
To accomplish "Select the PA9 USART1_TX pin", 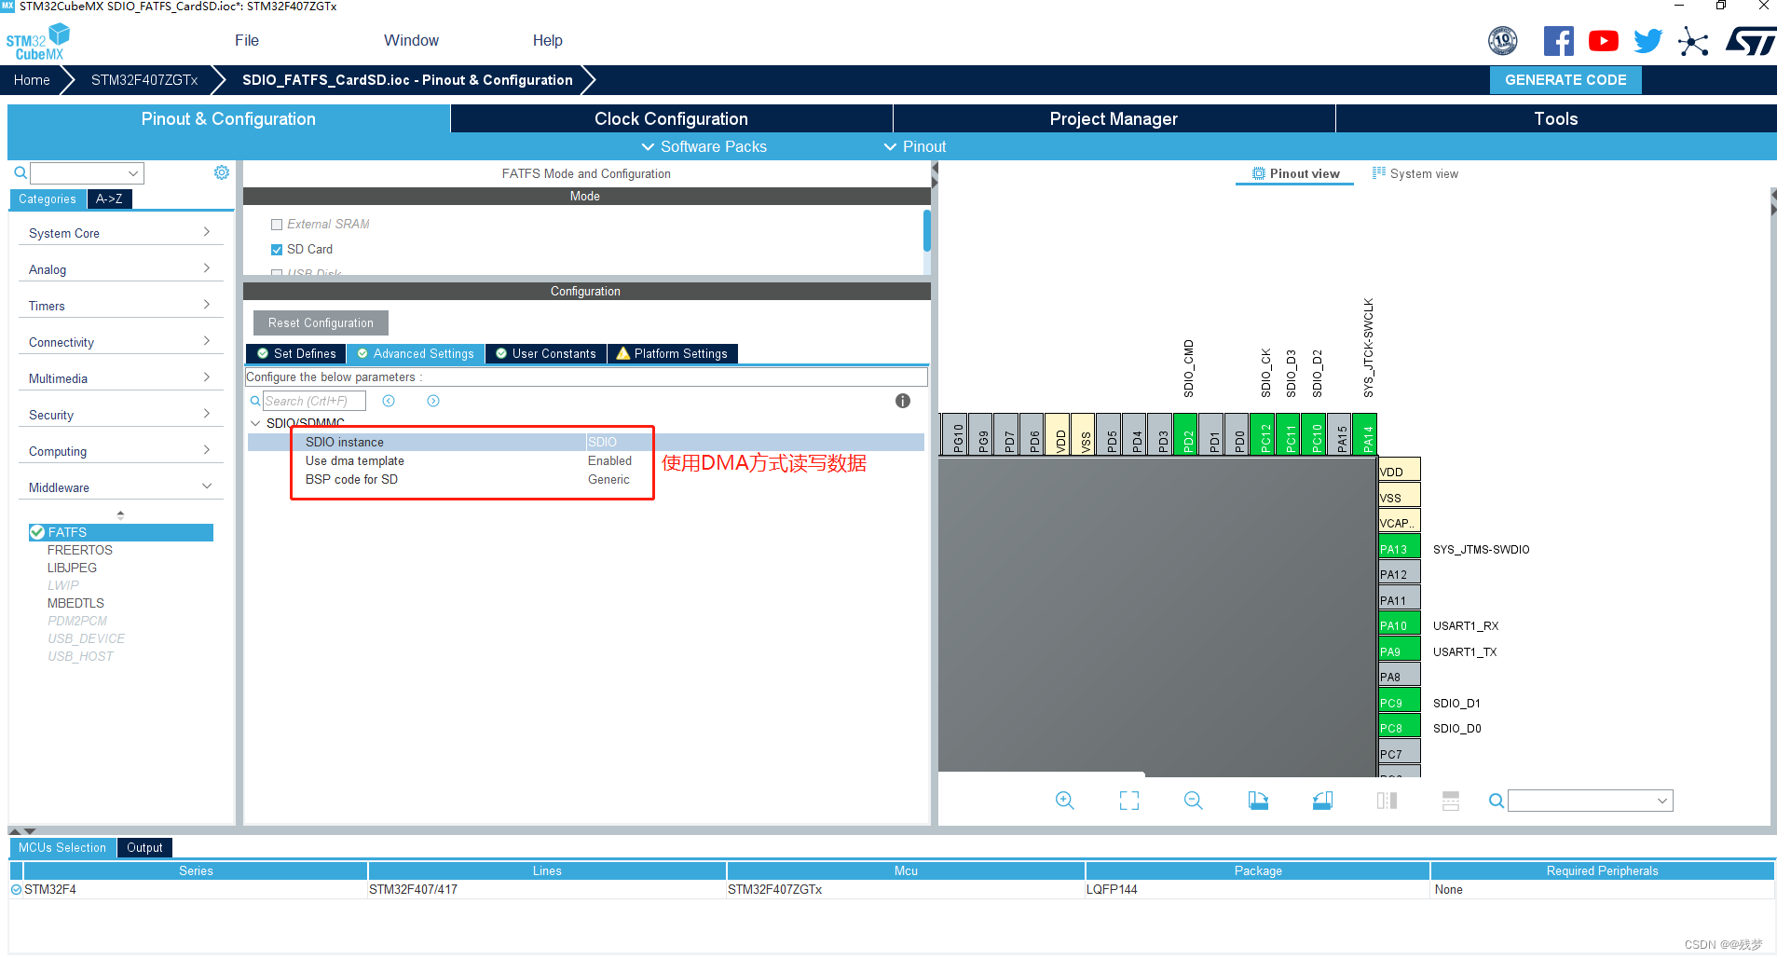I will [x=1399, y=649].
